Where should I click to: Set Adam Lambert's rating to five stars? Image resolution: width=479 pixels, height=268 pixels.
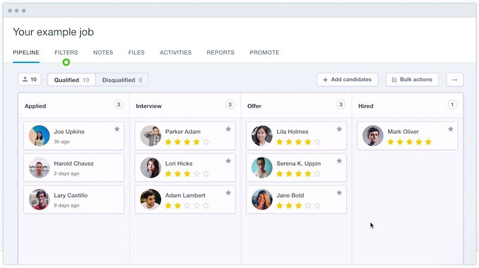pyautogui.click(x=206, y=206)
